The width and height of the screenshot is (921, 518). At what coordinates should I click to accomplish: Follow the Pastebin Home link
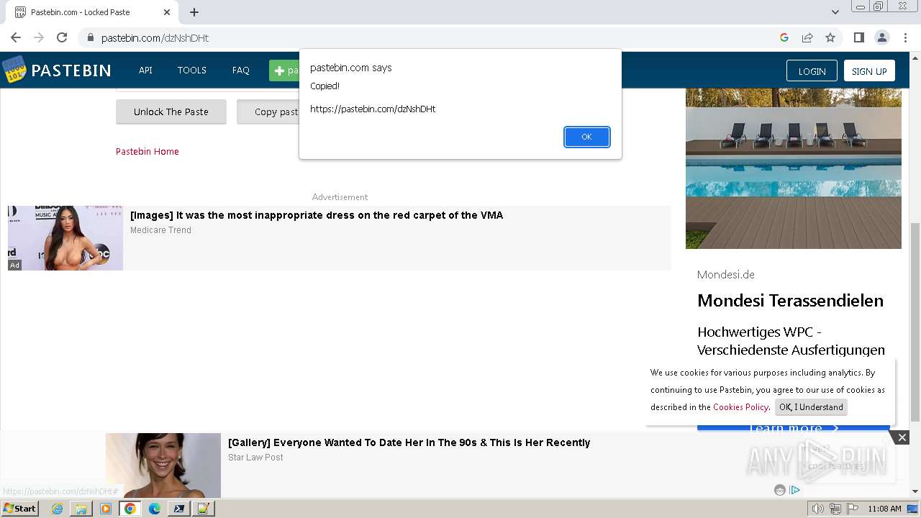[x=148, y=151]
